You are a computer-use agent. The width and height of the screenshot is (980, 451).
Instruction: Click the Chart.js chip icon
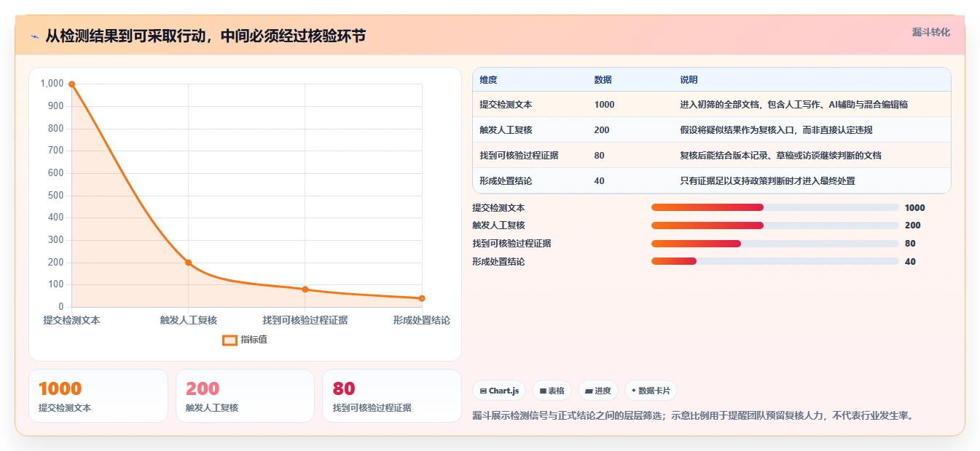(483, 391)
